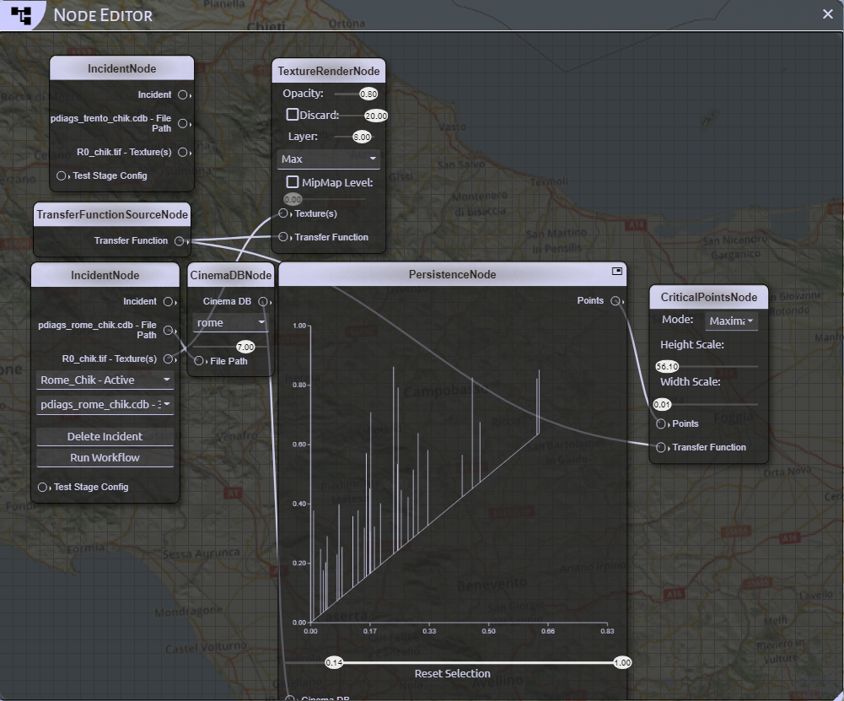Click Incident output socket on Trento IncidentNode
Viewport: 844px width, 701px height.
(x=183, y=94)
